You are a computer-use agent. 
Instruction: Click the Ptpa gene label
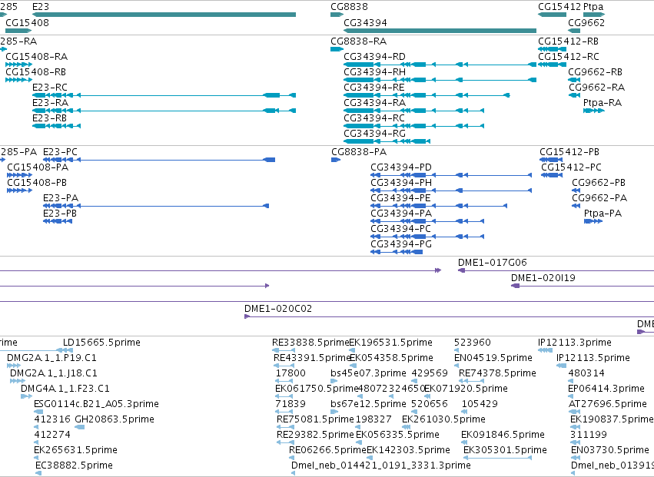tap(593, 7)
